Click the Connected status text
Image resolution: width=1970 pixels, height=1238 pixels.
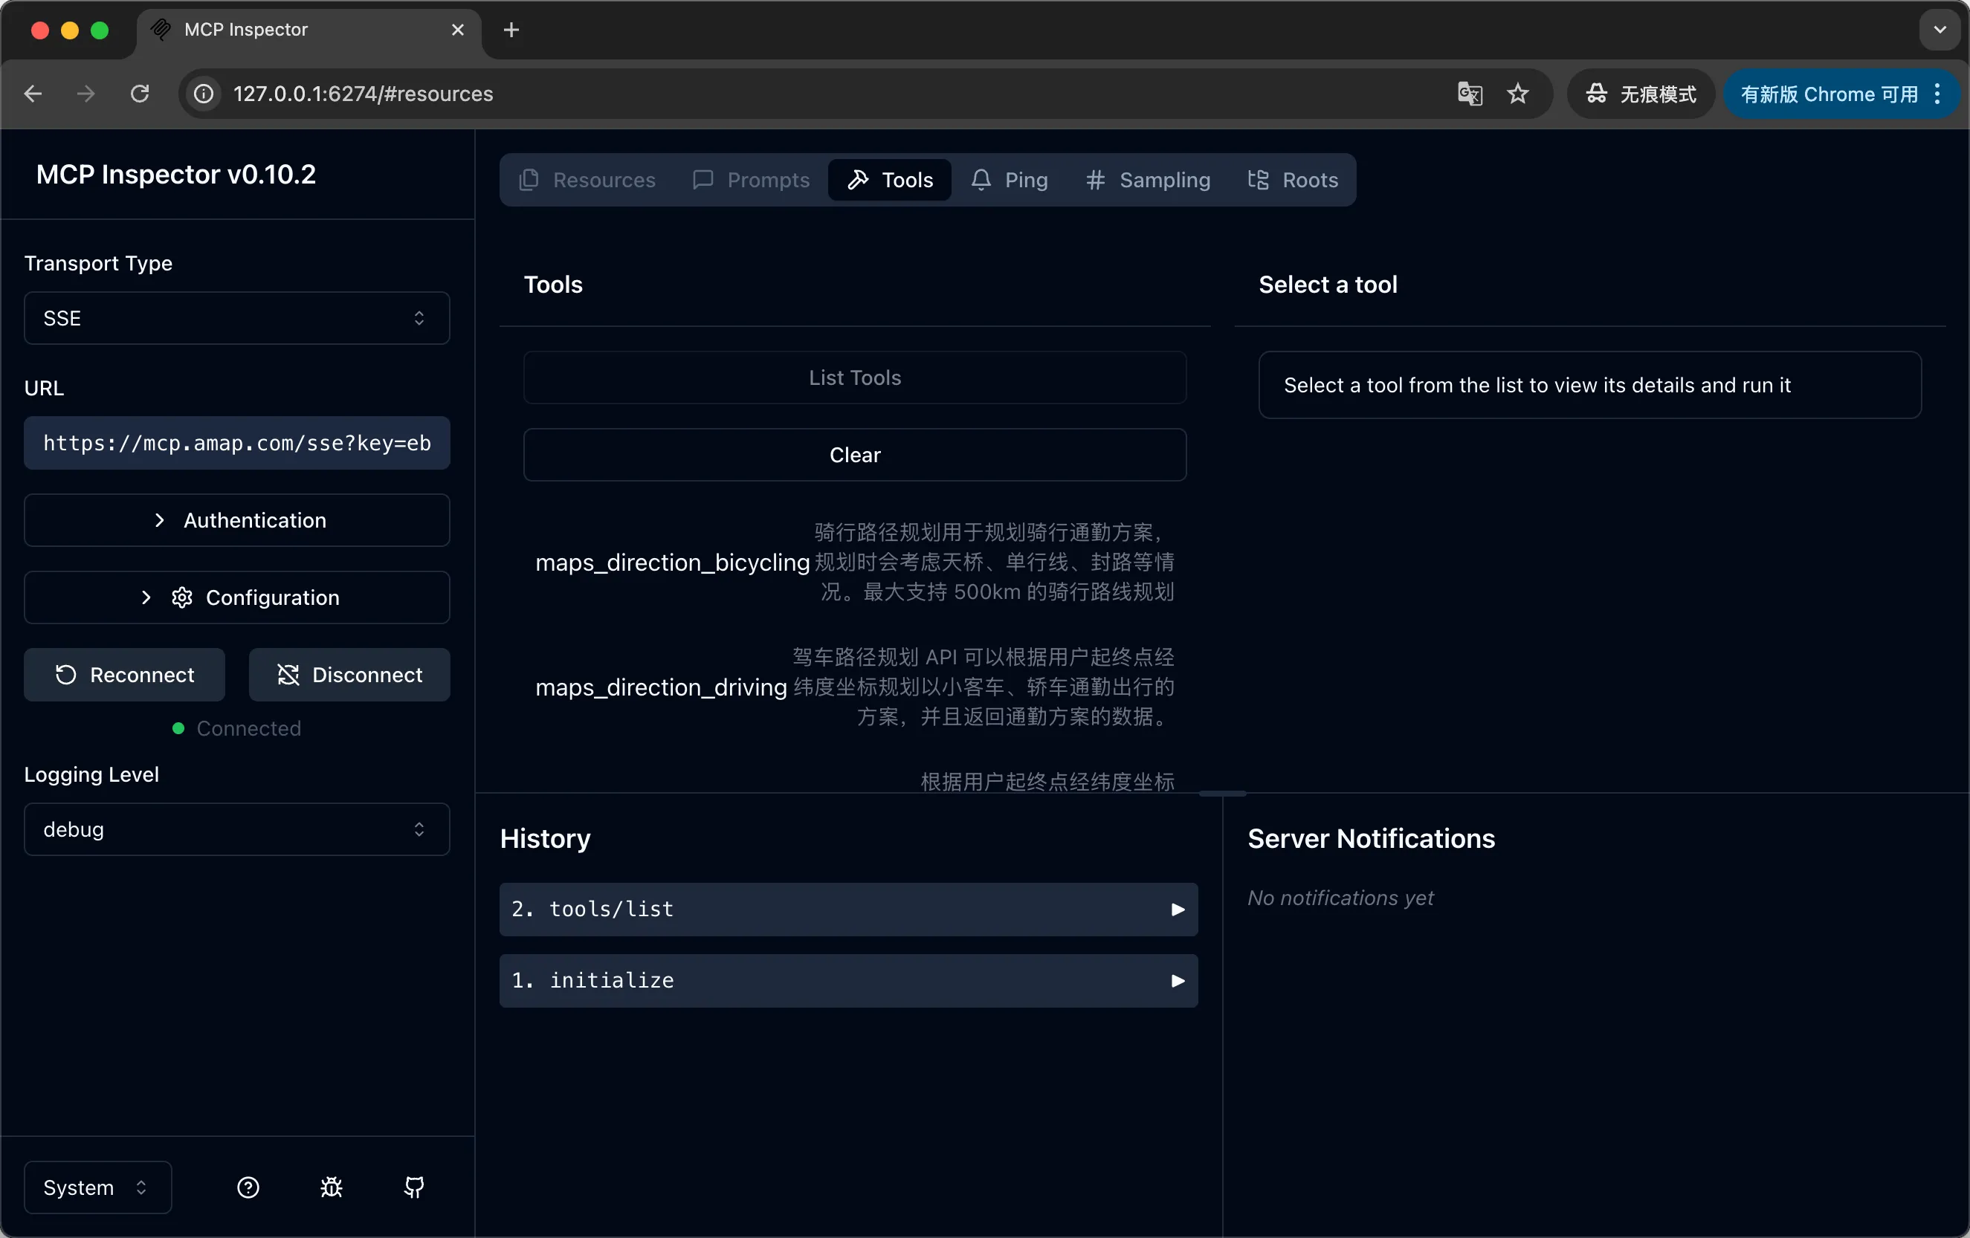coord(249,728)
